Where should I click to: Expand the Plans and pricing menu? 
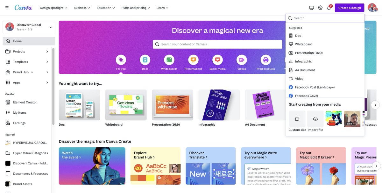click(x=136, y=8)
